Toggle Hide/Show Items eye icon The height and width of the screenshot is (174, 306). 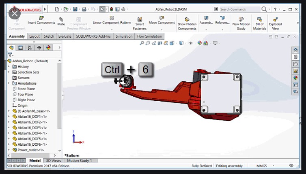[190, 43]
